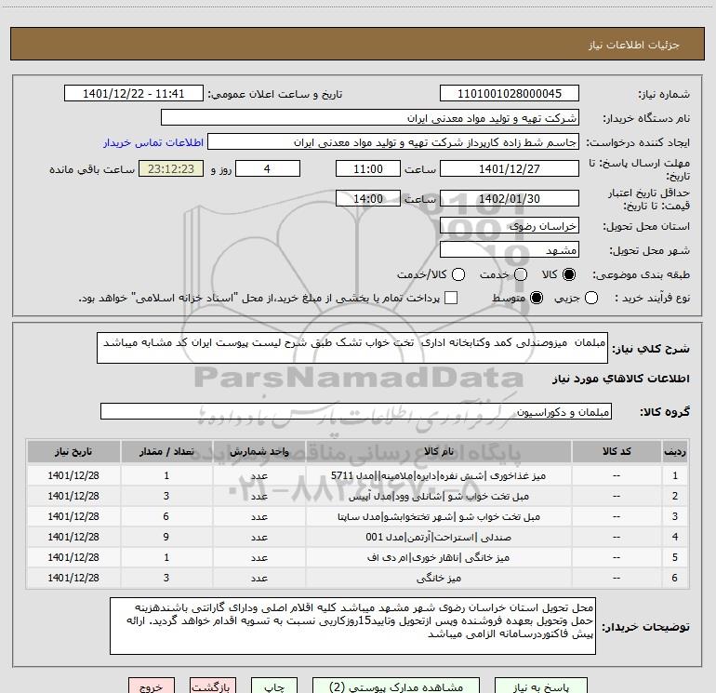The width and height of the screenshot is (716, 693).
Task: Click the تاریخ نیاز column header
Action: [x=73, y=451]
